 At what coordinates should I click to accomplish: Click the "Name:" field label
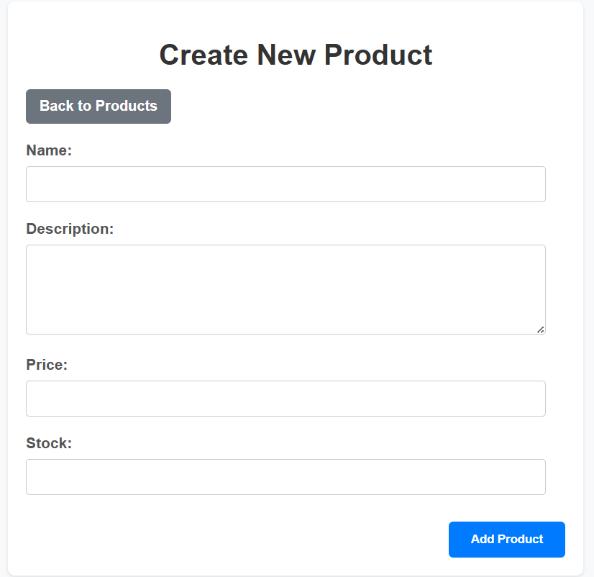(x=49, y=150)
